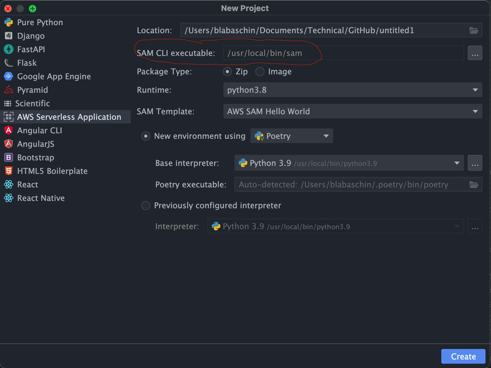The image size is (491, 368).
Task: Click the Pure Python icon
Action: click(x=9, y=22)
